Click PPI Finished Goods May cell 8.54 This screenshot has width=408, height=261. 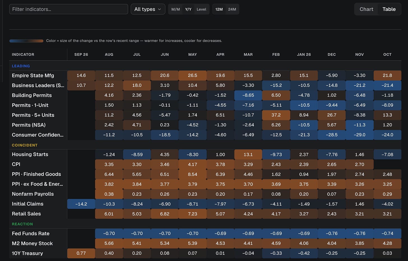coord(193,174)
